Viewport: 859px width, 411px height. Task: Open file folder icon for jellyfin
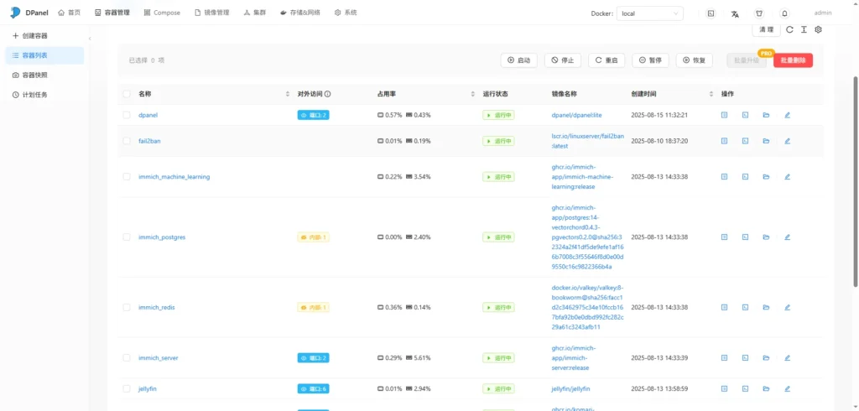(767, 388)
